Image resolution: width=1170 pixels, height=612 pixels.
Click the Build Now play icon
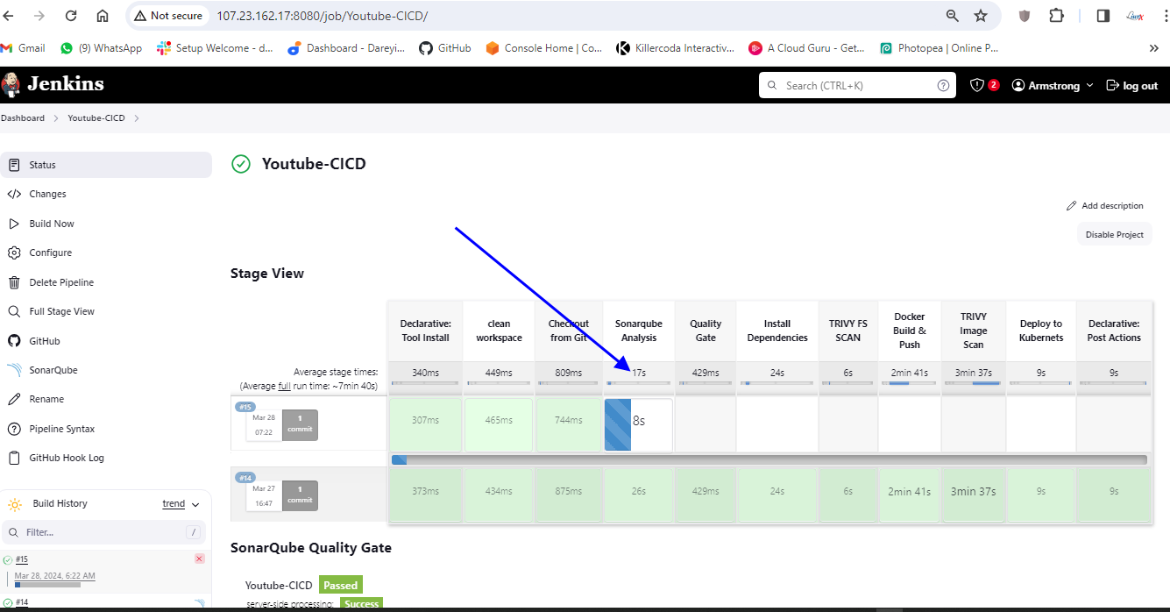pos(14,224)
